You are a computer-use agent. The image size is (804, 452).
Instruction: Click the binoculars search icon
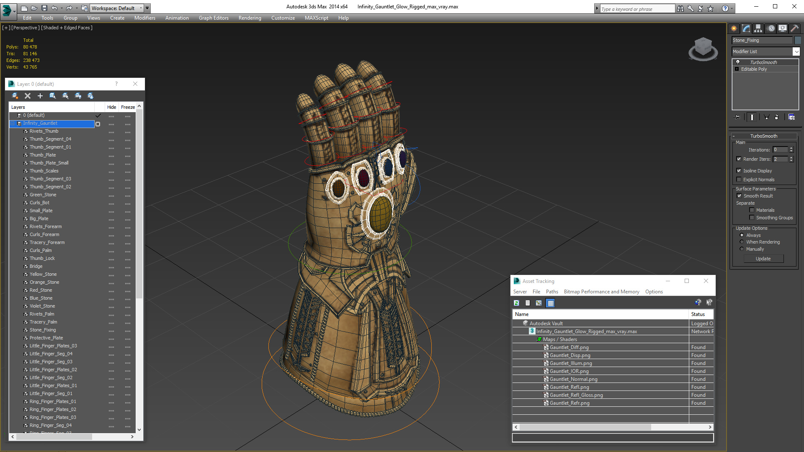tap(680, 8)
